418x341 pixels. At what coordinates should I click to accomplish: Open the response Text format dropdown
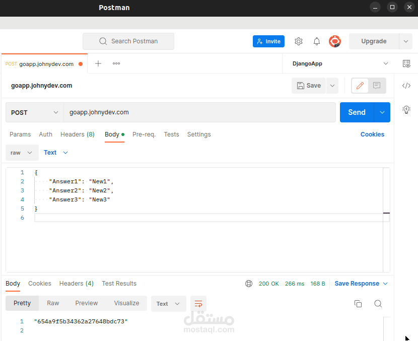coord(169,304)
